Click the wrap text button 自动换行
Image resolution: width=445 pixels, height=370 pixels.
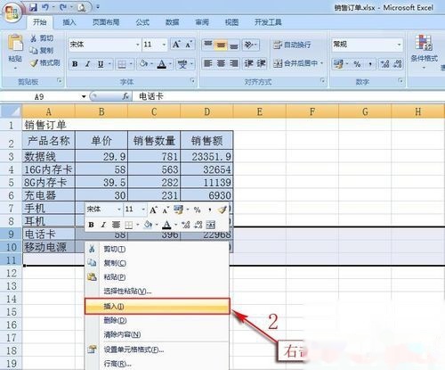pyautogui.click(x=292, y=45)
